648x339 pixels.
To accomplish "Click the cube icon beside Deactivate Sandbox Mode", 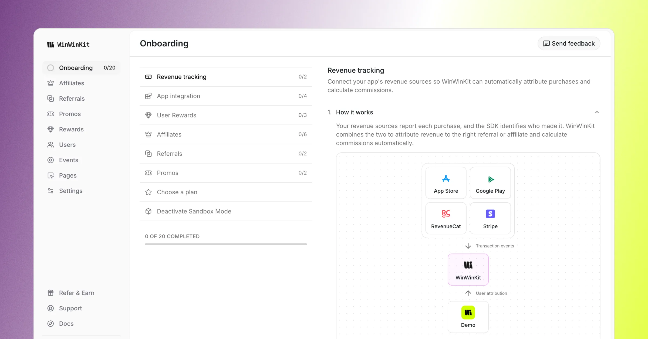I will pos(148,211).
